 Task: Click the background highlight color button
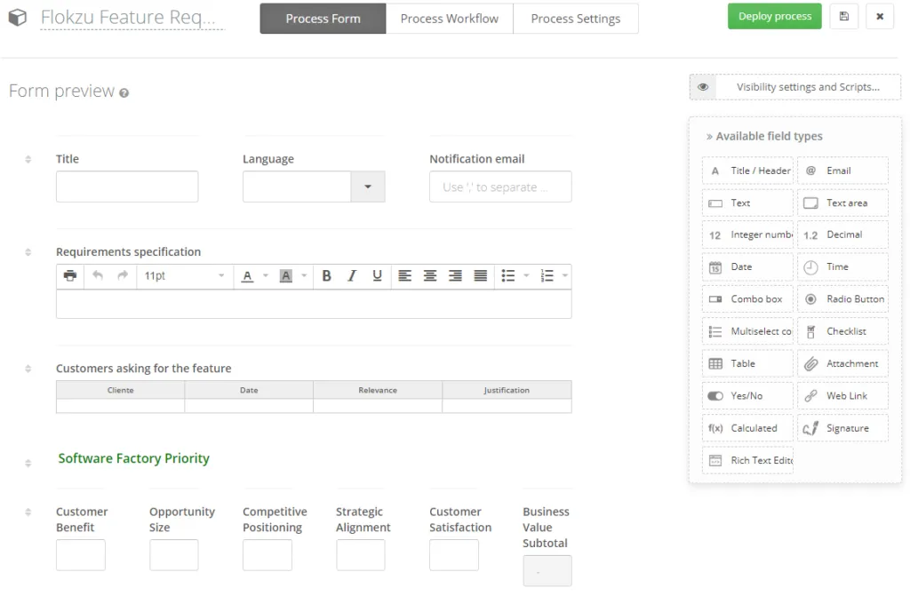285,275
